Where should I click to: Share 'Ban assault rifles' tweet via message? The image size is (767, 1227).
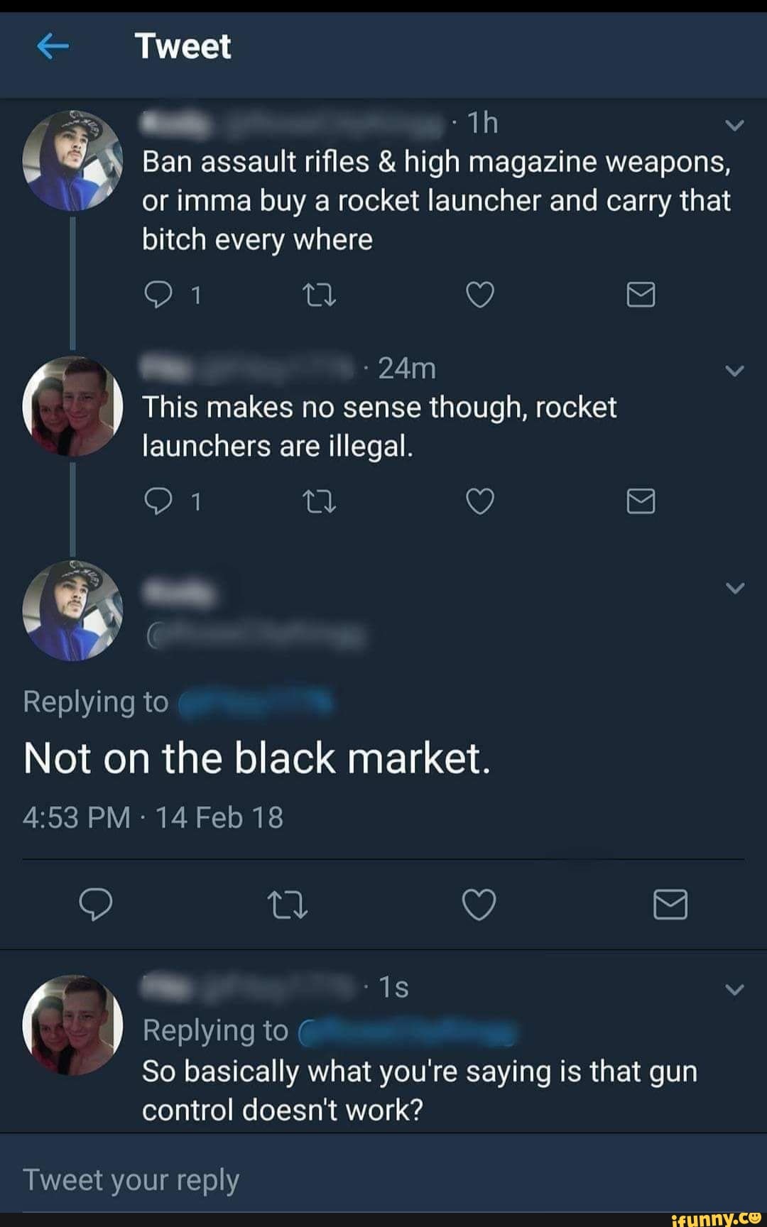click(x=641, y=295)
